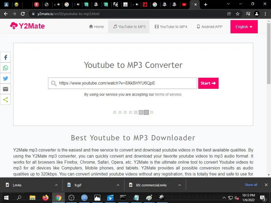
Task: Reload the current page
Action: point(23,14)
